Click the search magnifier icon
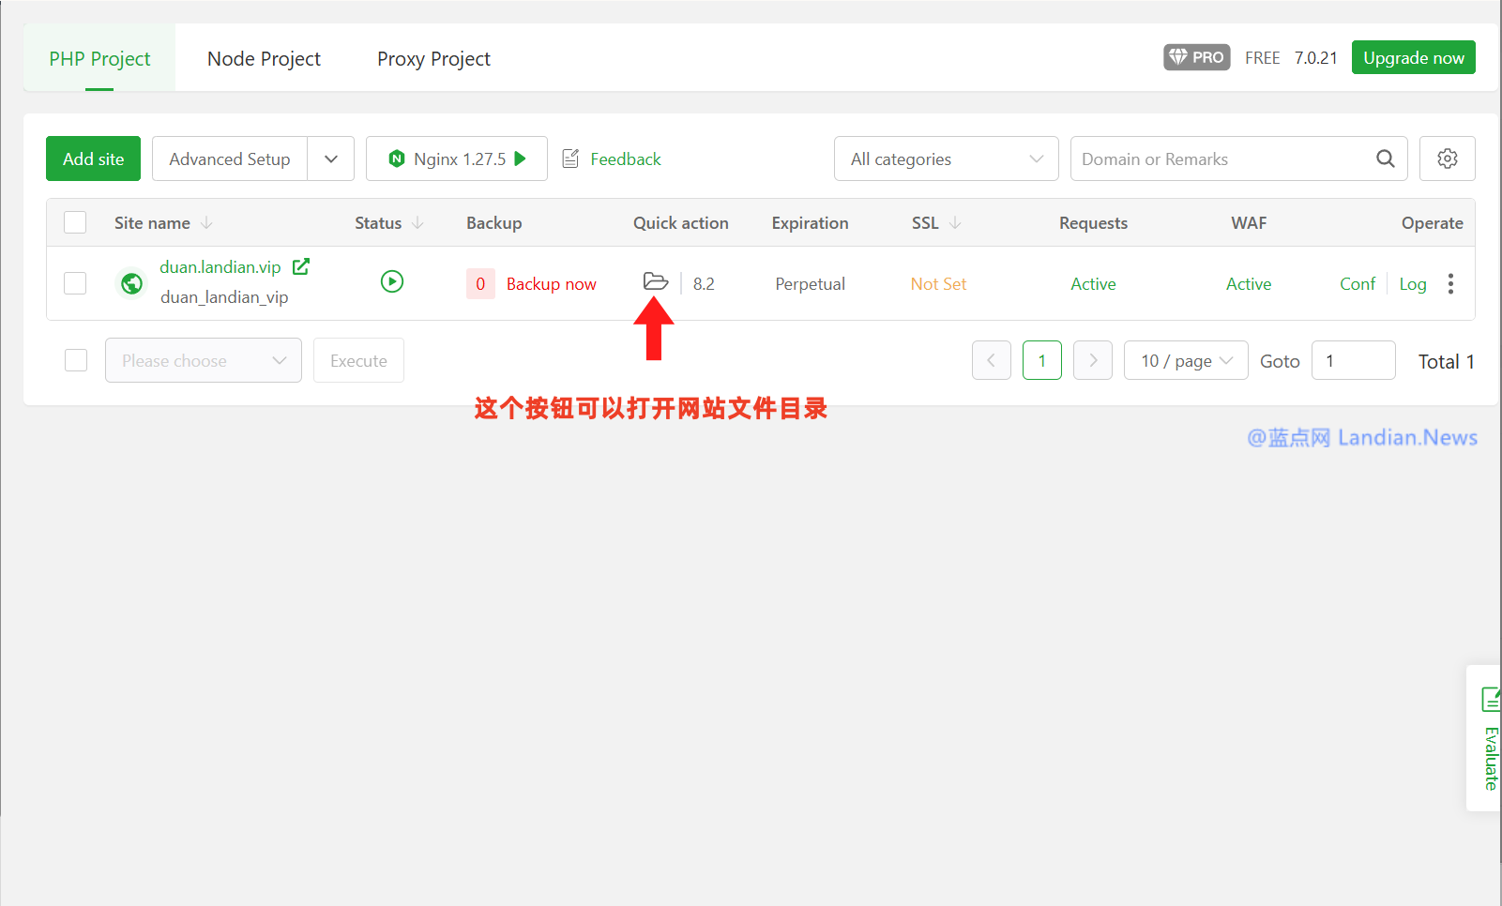The height and width of the screenshot is (906, 1502). pos(1385,159)
